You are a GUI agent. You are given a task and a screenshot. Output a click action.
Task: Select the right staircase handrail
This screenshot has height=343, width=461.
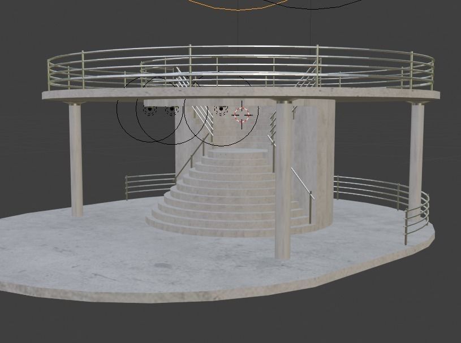pos(303,184)
